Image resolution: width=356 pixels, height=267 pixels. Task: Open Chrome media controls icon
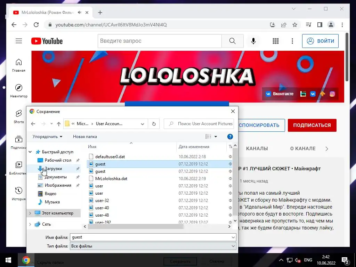coord(309,25)
